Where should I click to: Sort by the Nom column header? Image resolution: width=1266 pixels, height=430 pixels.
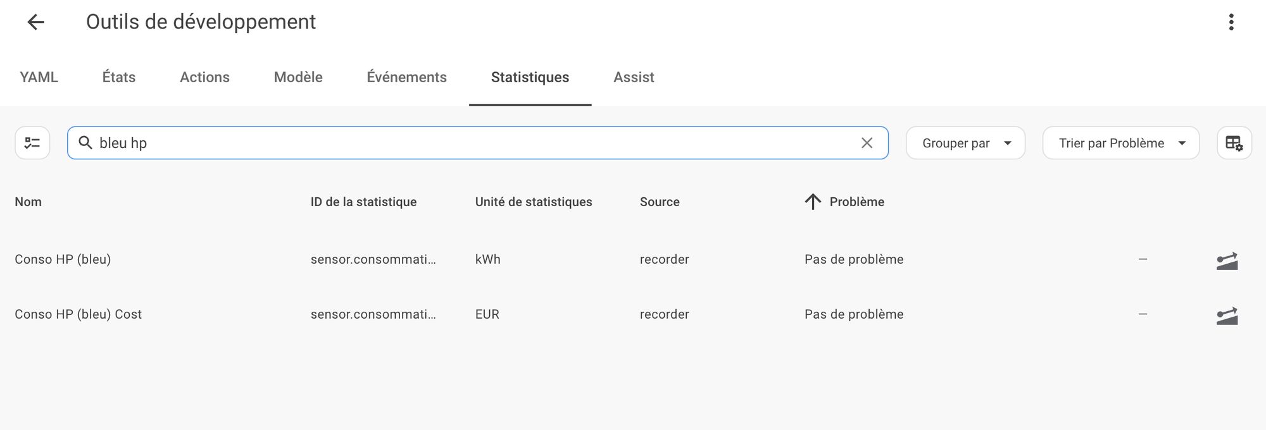(28, 202)
